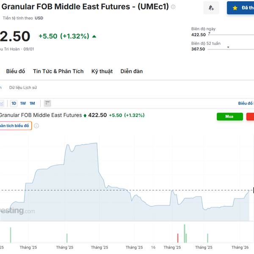The width and height of the screenshot is (254, 254).
Task: Click the info icon beside the UMEc1 title
Action: coord(173,7)
